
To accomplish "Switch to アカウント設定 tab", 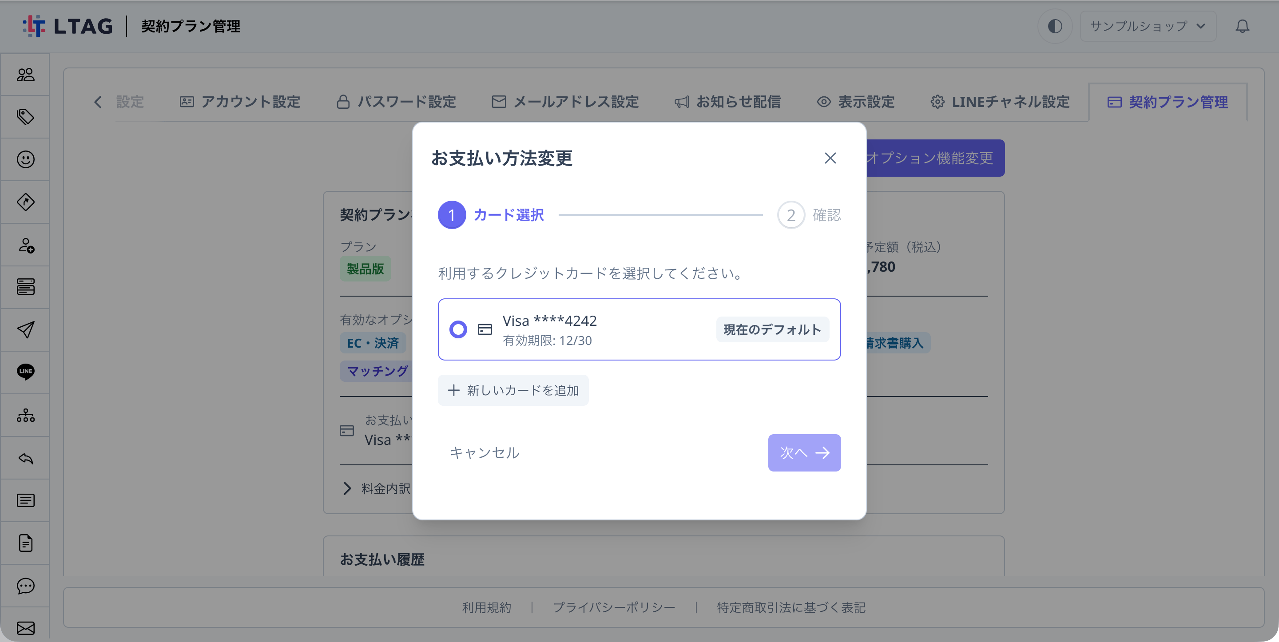I will pyautogui.click(x=239, y=102).
